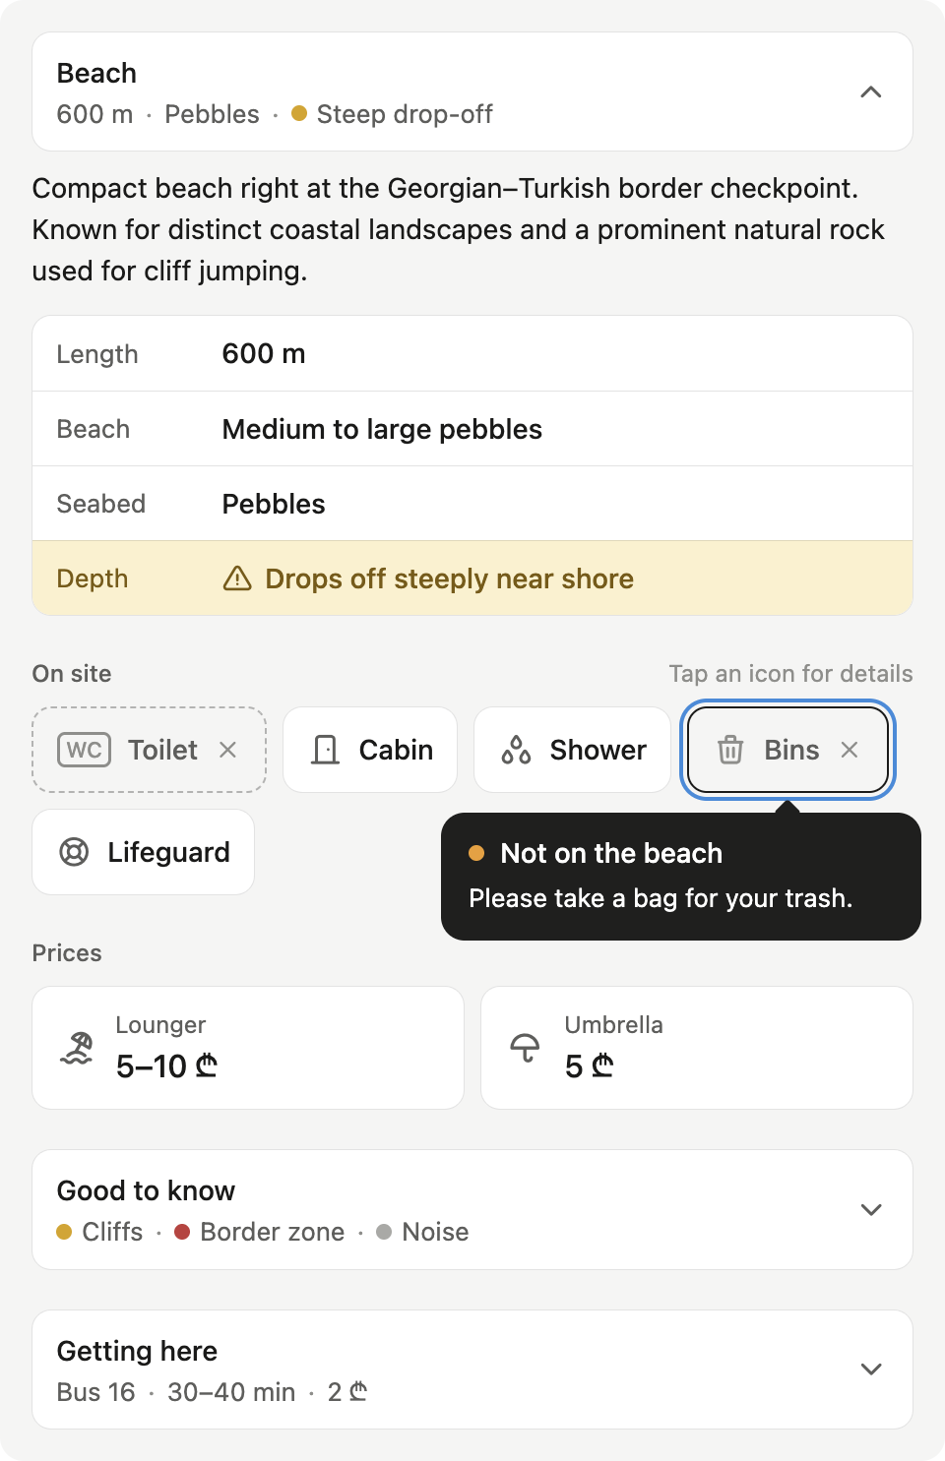Click the Length value '600 m'
Screen dimensions: 945x1461
pyautogui.click(x=264, y=353)
